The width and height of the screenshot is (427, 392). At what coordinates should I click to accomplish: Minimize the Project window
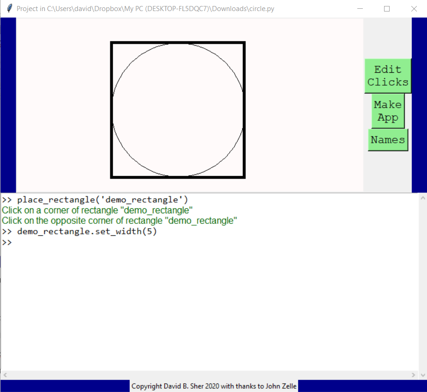(360, 9)
